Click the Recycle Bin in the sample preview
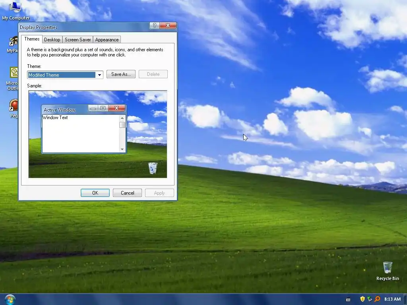Viewport: 407px width, 305px height. (153, 168)
